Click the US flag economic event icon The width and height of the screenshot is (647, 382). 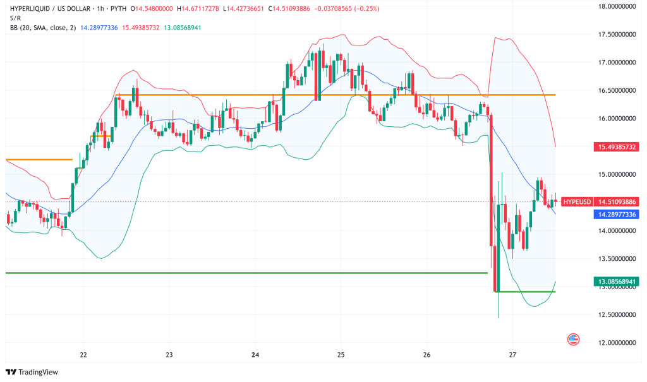(x=573, y=340)
